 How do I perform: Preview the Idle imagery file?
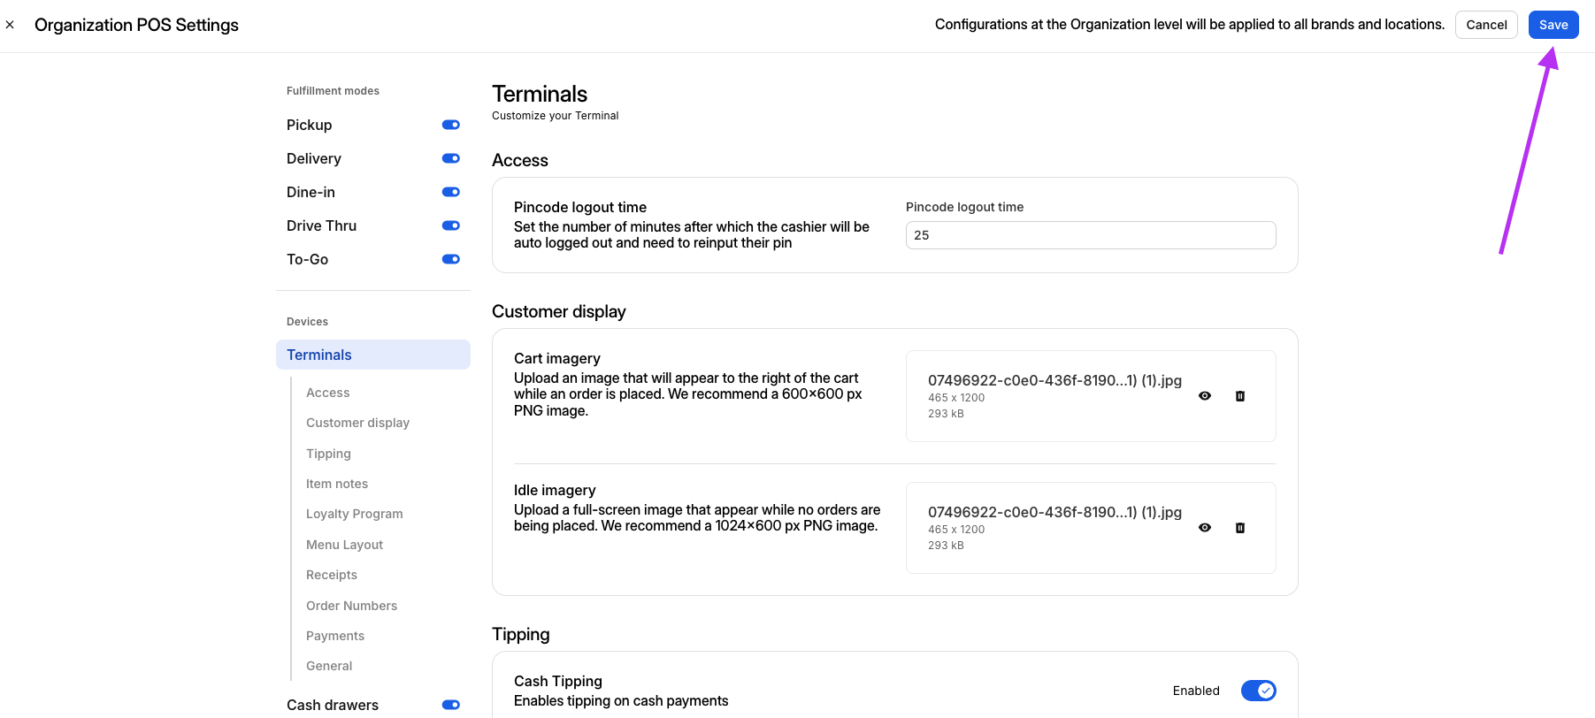[1204, 528]
